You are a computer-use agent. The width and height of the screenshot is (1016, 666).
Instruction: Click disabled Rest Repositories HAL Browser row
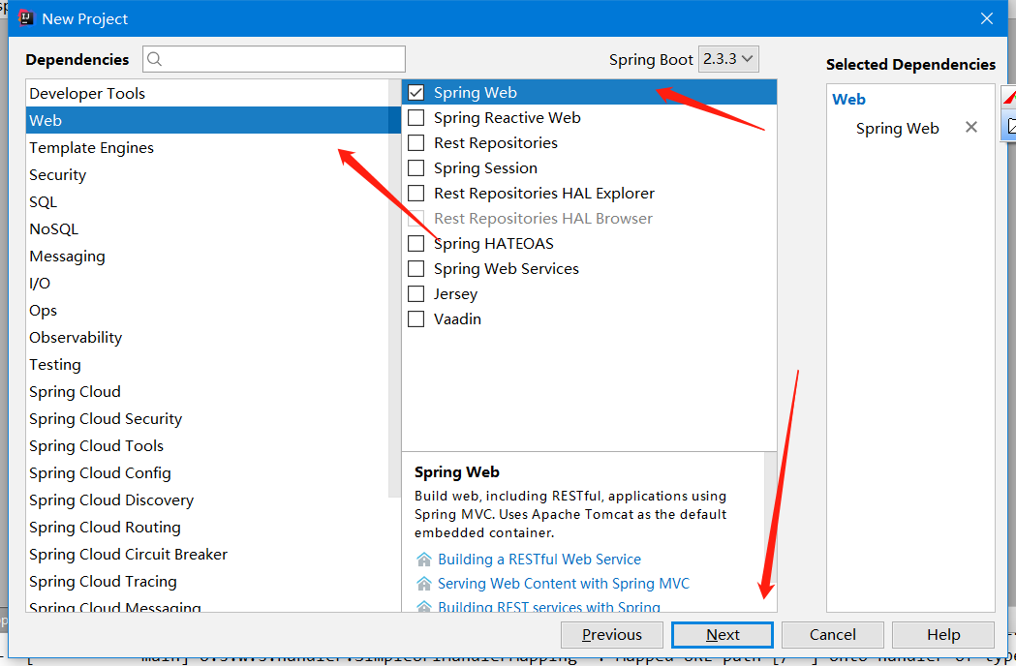[589, 219]
